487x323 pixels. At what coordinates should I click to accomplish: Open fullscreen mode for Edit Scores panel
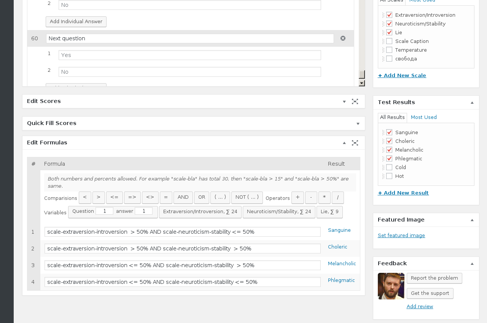point(355,101)
